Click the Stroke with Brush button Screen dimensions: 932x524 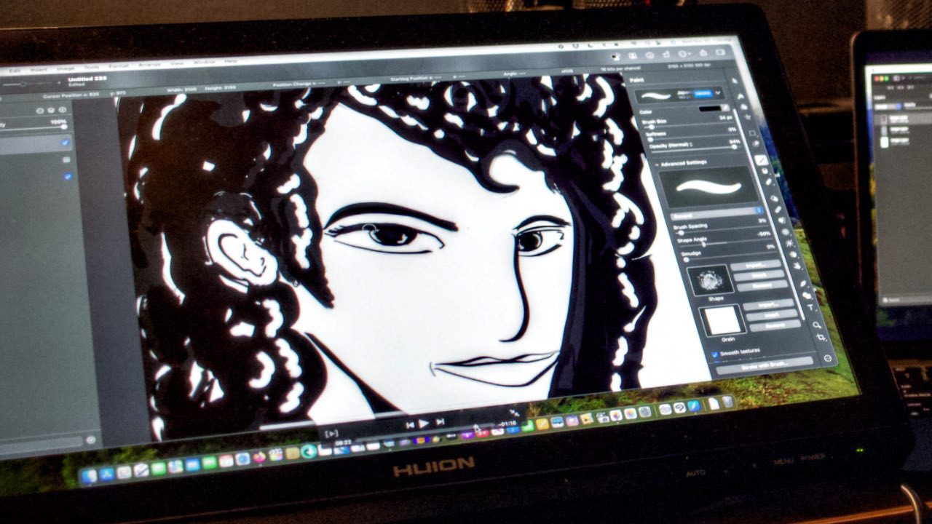pyautogui.click(x=765, y=365)
